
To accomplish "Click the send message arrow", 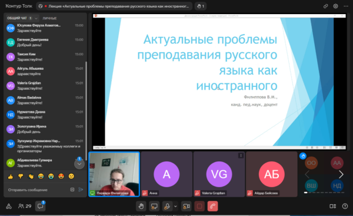I will pos(81,190).
